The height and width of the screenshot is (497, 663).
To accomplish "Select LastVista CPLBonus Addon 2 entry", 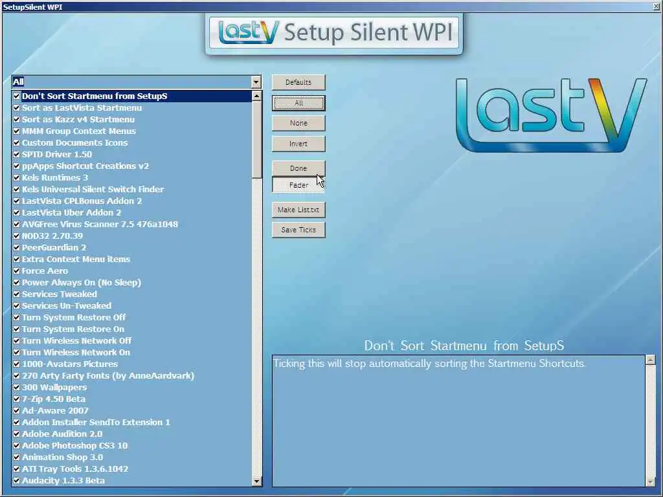I will [82, 201].
